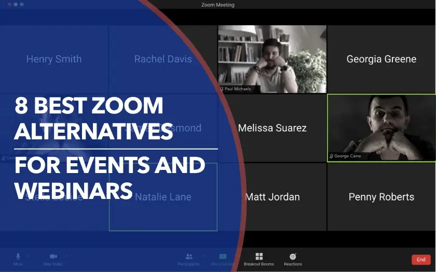
Task: Click the red End meeting button
Action: pyautogui.click(x=421, y=260)
